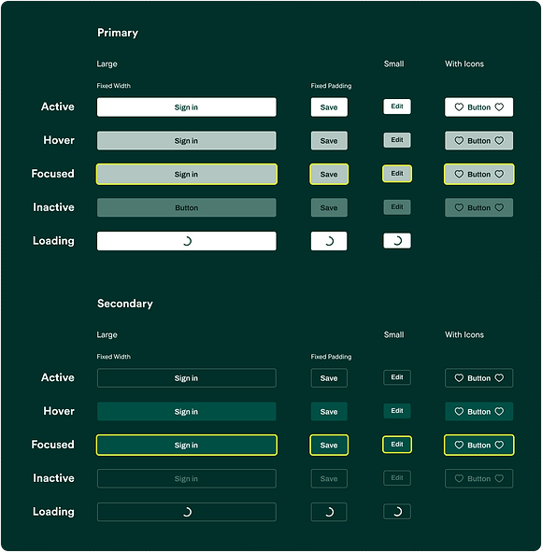The width and height of the screenshot is (542, 552).
Task: Click left heart icon in Secondary Focused Button
Action: [x=459, y=445]
